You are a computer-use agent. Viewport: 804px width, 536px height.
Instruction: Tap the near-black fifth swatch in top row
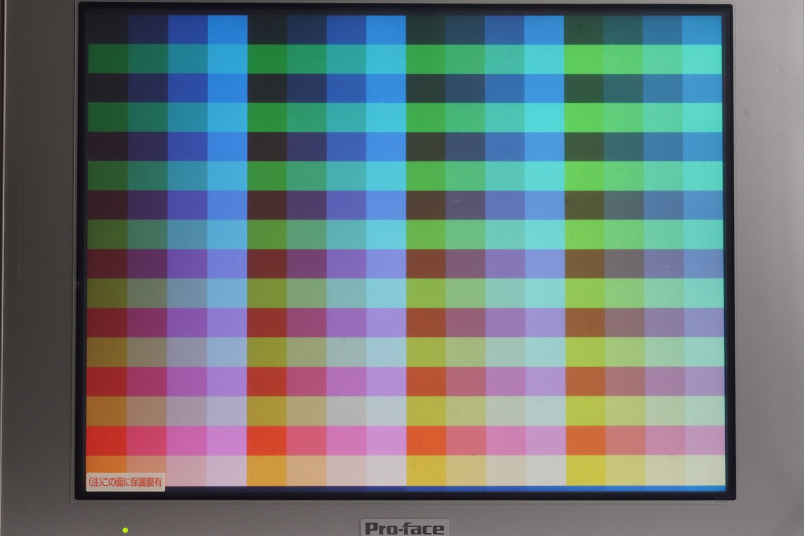point(267,29)
